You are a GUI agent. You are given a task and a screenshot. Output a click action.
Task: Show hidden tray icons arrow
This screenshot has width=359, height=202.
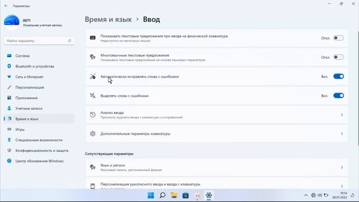tap(306, 195)
